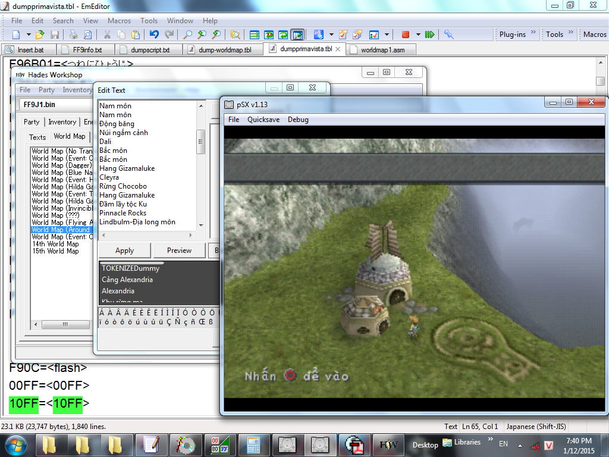The image size is (609, 457).
Task: Close the dumpprimavista.tbl tab
Action: pyautogui.click(x=338, y=49)
